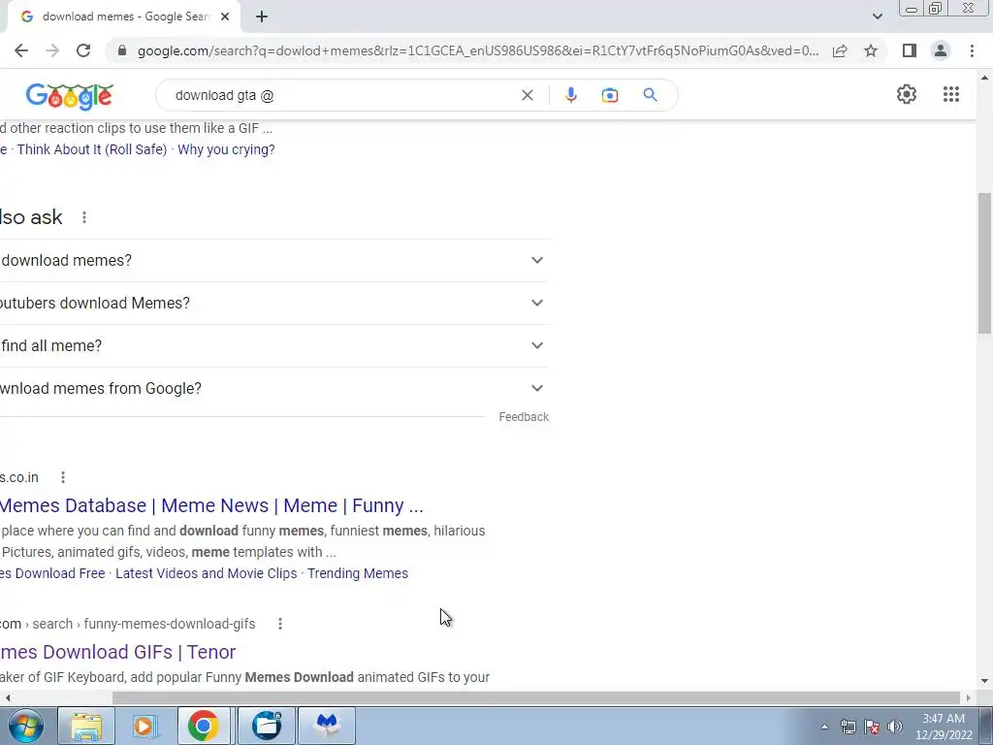The width and height of the screenshot is (993, 745).
Task: Click scroll down arrow
Action: pyautogui.click(x=984, y=681)
